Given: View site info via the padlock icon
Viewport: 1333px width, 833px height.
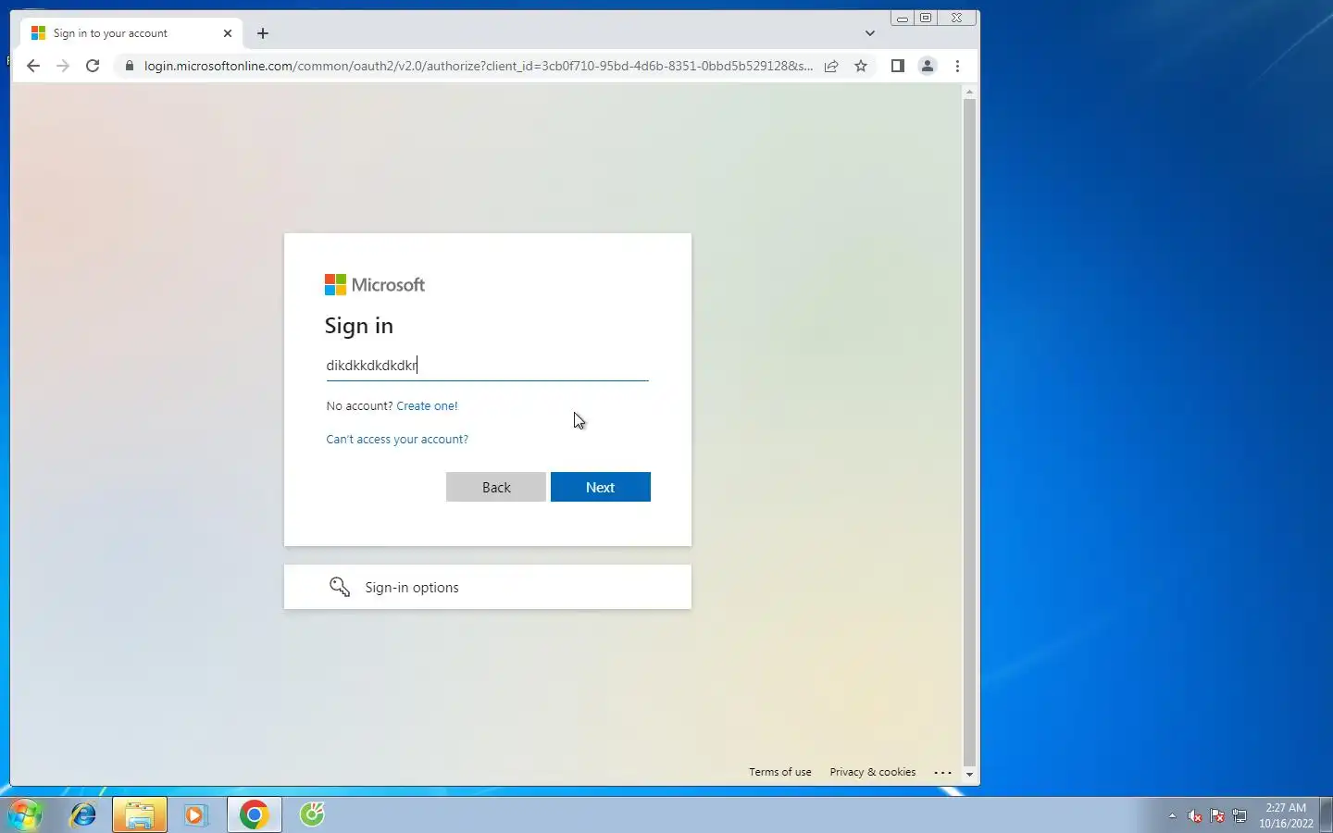Looking at the screenshot, I should coord(129,66).
